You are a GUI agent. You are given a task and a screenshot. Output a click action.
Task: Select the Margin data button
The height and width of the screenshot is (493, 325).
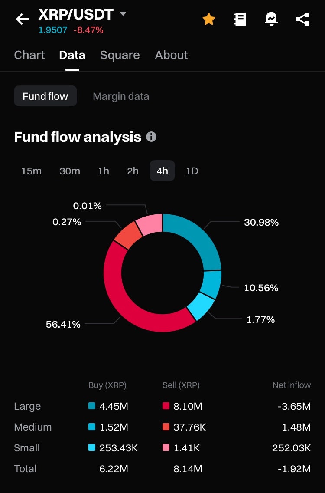(x=121, y=96)
